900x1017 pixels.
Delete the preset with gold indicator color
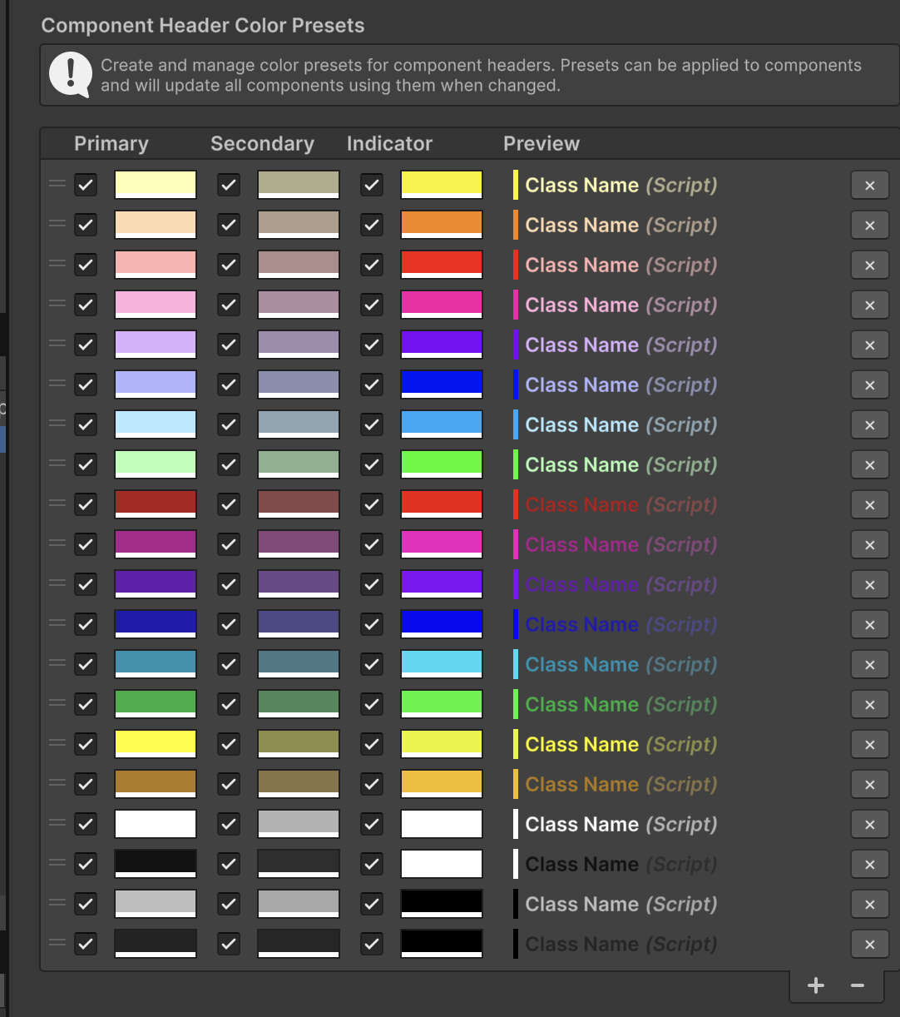coord(869,785)
